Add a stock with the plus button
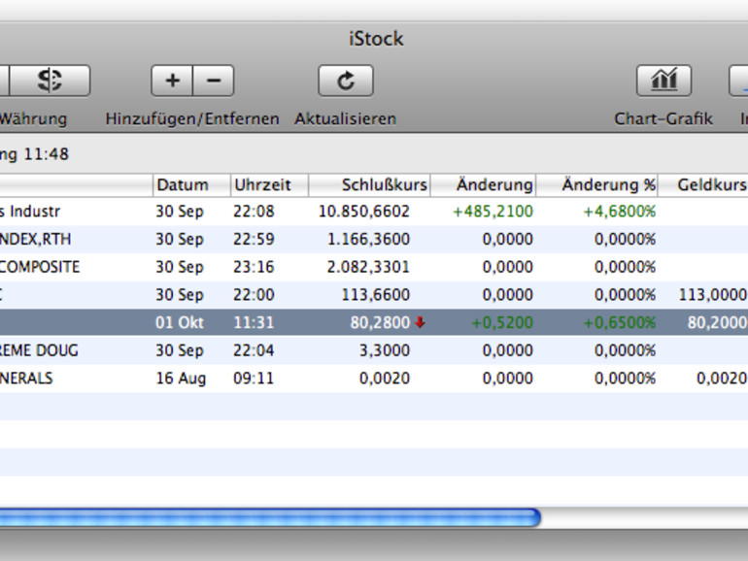 pyautogui.click(x=172, y=81)
